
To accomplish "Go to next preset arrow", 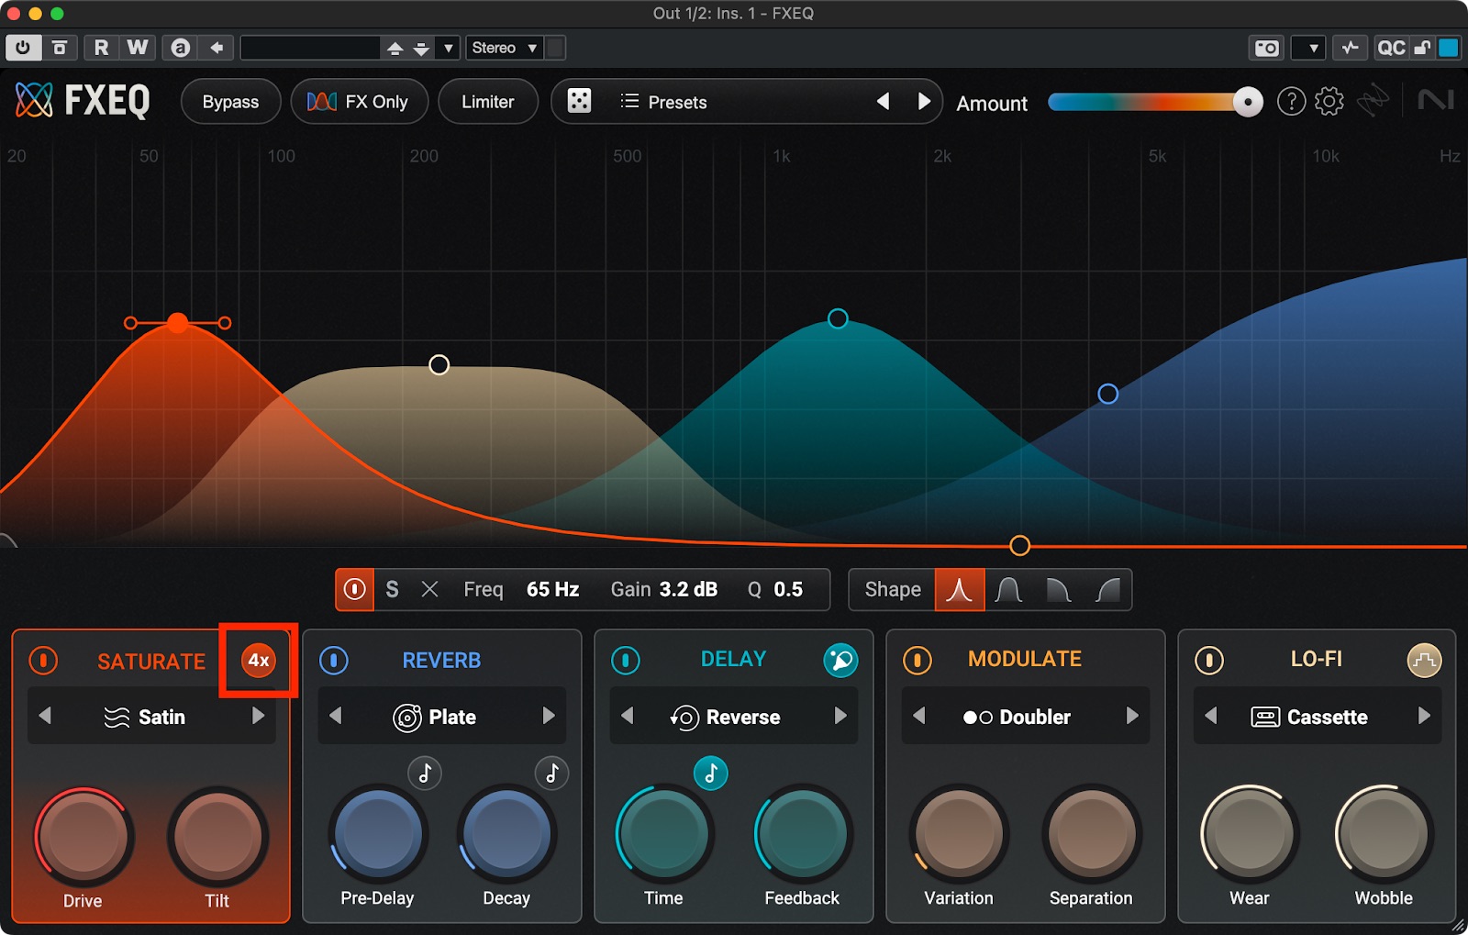I will [x=924, y=101].
